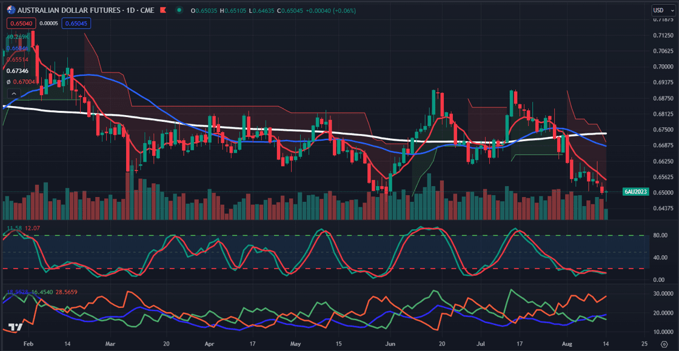The image size is (679, 351).
Task: Click the 10.0000 ADX scale label
Action: (662, 332)
